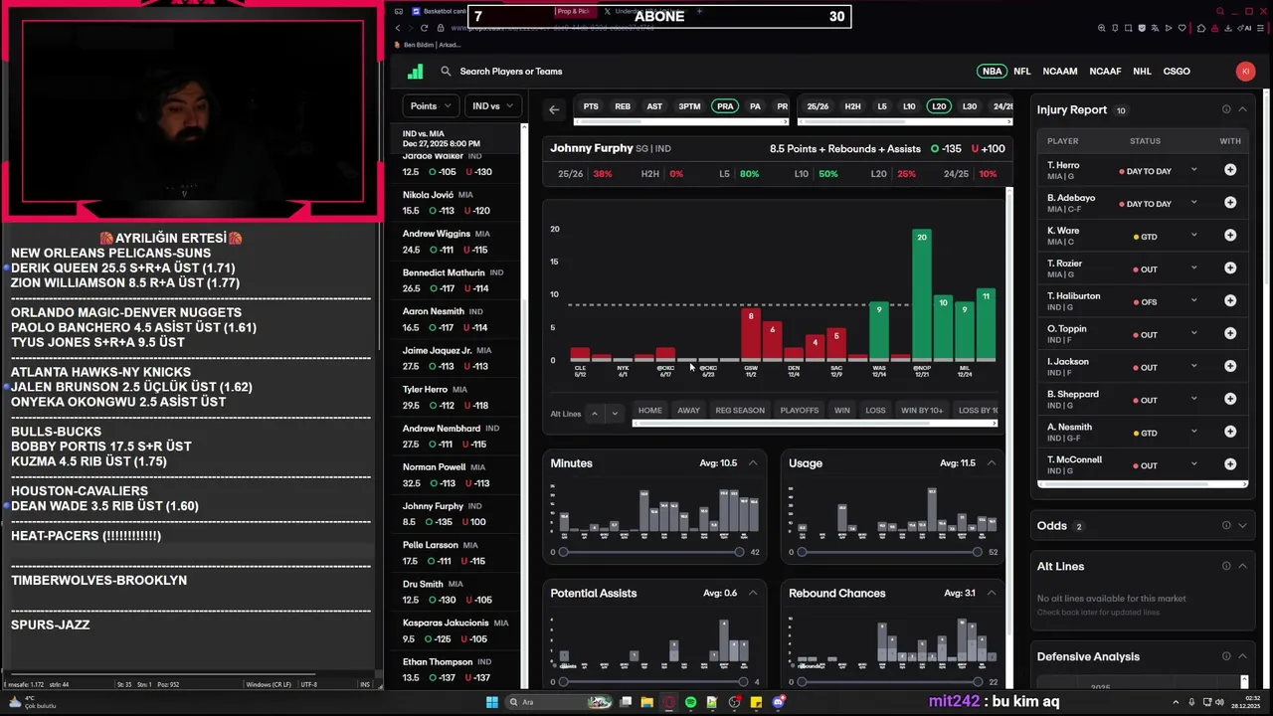Add B. Adebayo with the plus icon
This screenshot has height=716, width=1273.
click(x=1230, y=203)
